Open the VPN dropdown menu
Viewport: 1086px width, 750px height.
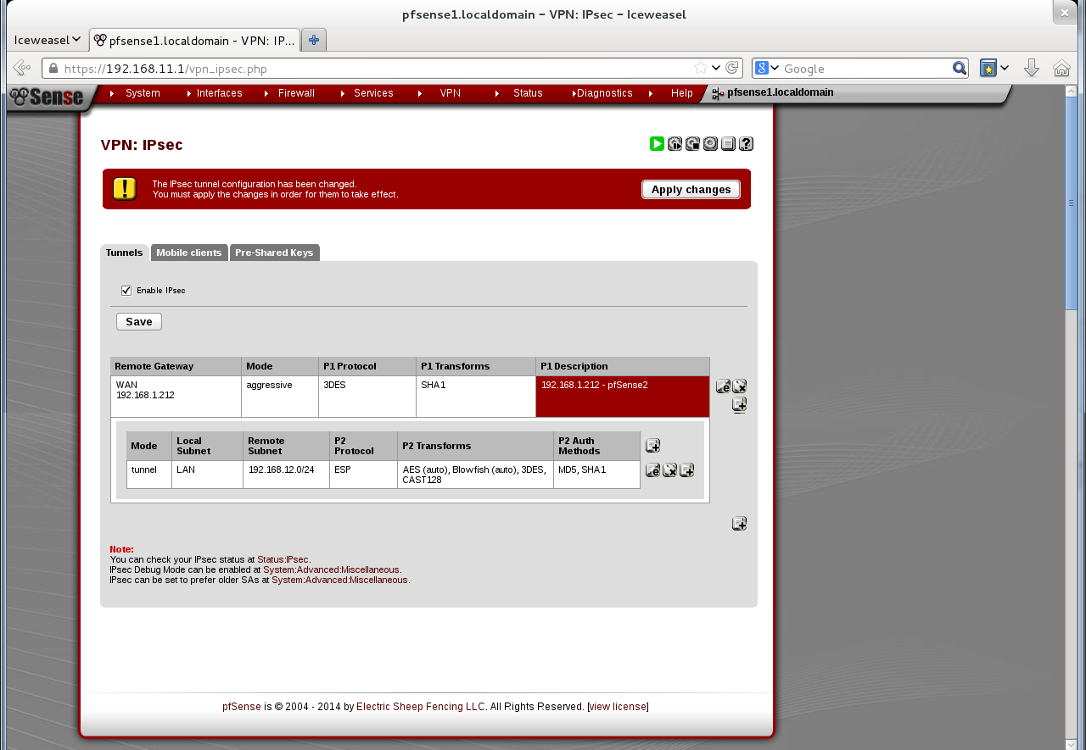(450, 93)
